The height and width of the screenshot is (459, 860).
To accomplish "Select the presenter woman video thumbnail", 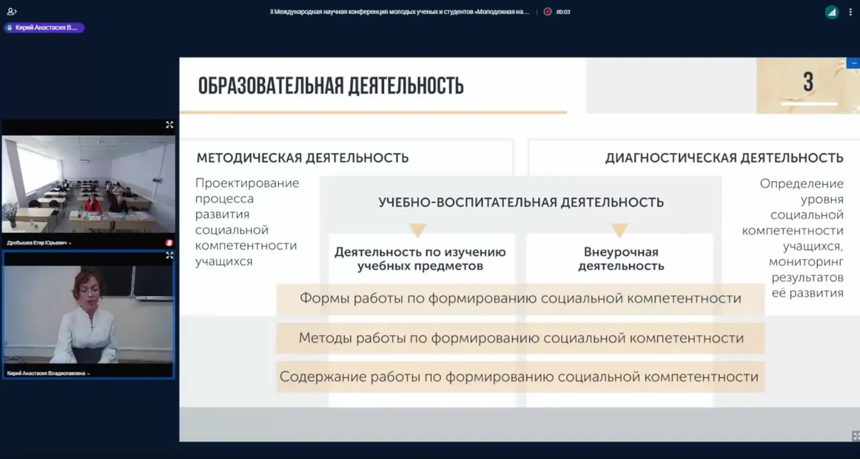I will tap(88, 314).
